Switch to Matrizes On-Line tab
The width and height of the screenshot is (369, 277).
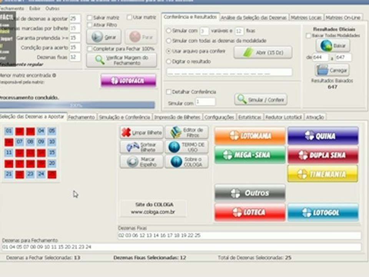[x=343, y=18]
